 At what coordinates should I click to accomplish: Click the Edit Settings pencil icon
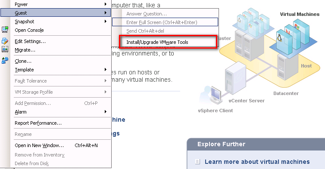tap(5, 41)
